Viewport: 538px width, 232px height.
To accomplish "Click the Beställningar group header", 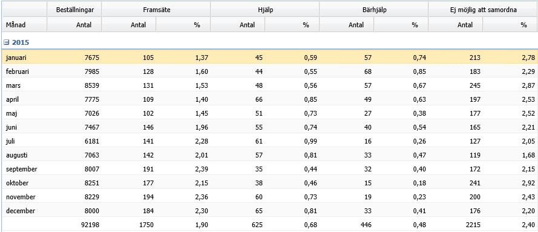I will click(74, 10).
